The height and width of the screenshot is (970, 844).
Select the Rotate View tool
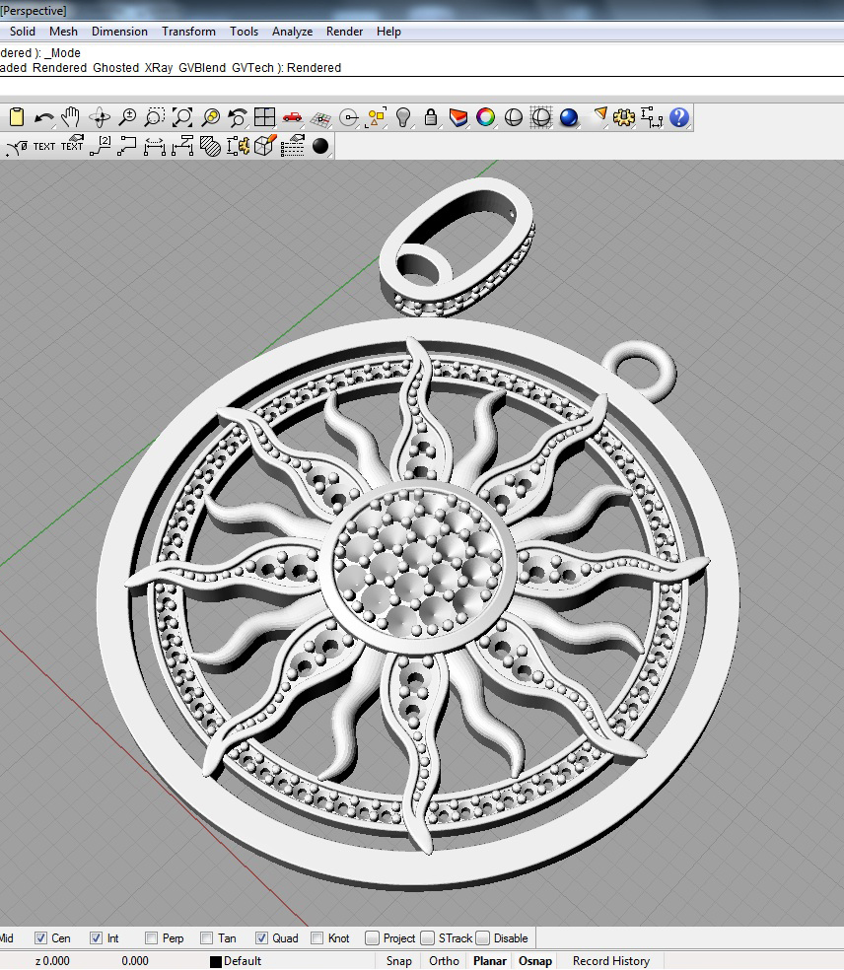(x=100, y=117)
